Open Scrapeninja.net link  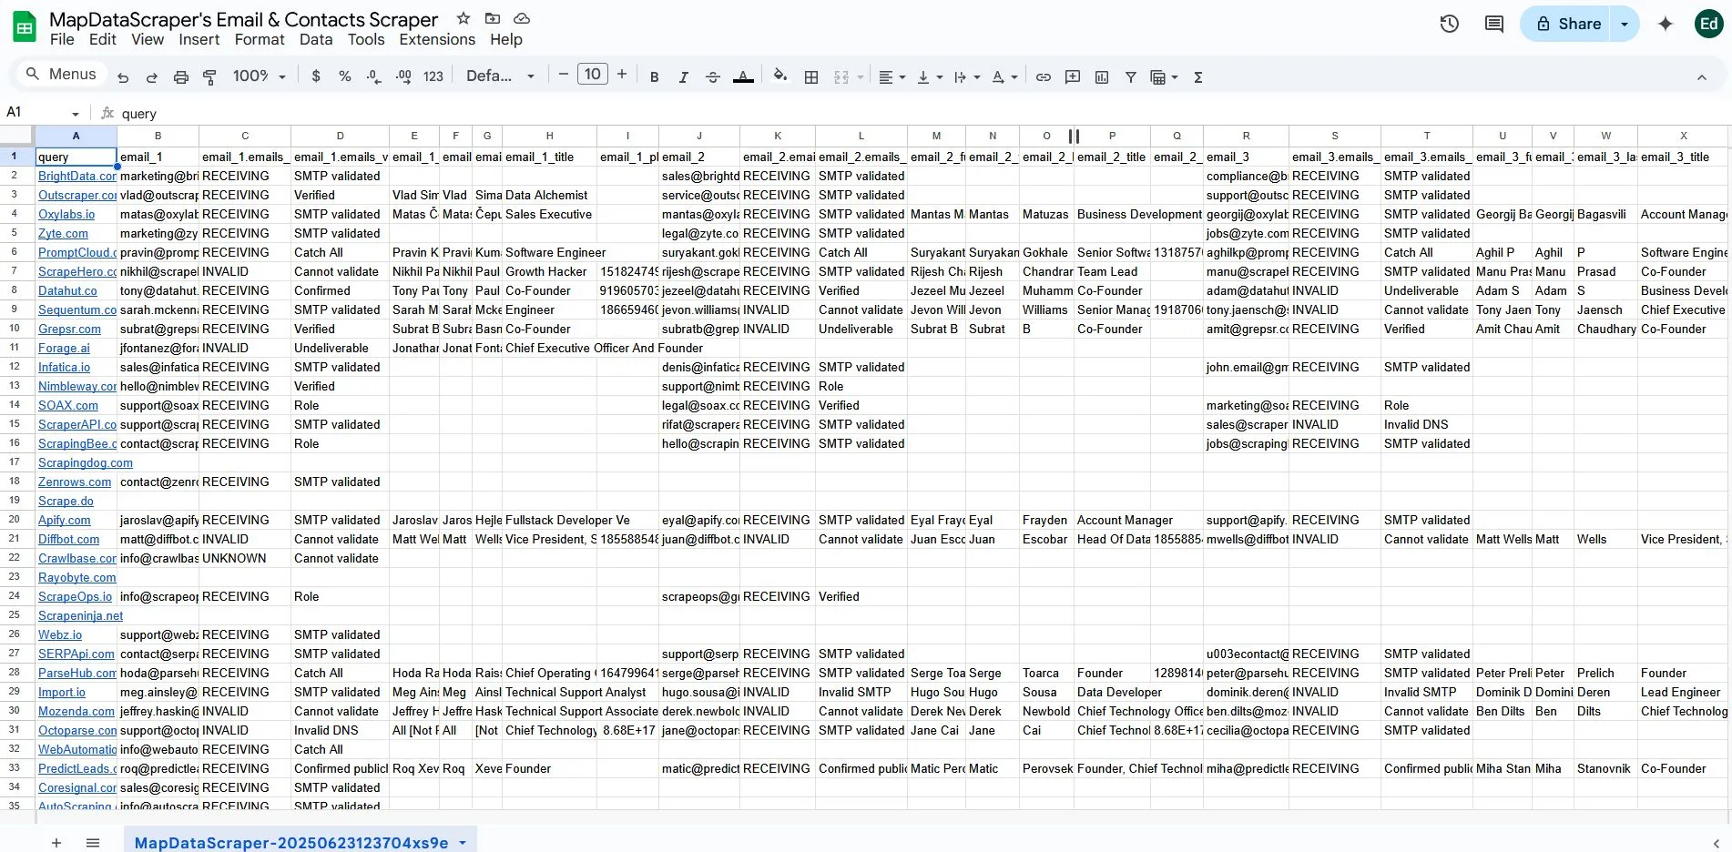coord(80,615)
